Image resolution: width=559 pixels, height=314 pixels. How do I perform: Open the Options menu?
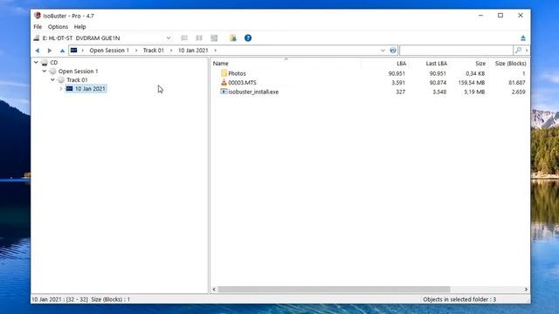tap(58, 27)
